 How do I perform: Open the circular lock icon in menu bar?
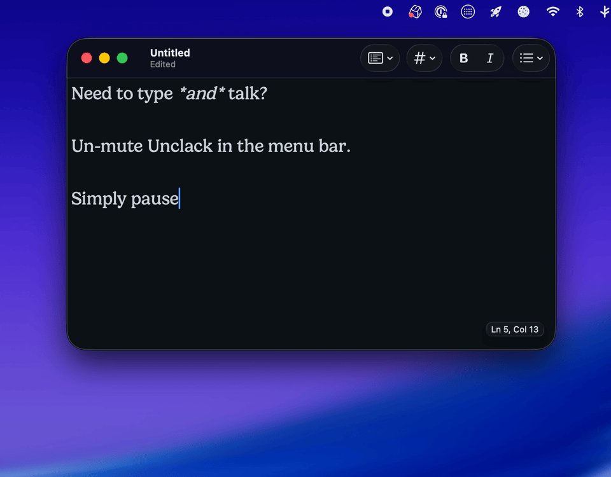[x=440, y=11]
